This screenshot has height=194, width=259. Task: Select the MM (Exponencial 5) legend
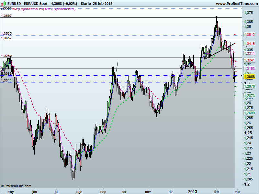(60, 9)
